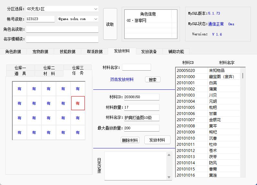Click the log box scroll-down arrow
The image size is (257, 185).
click(x=169, y=177)
